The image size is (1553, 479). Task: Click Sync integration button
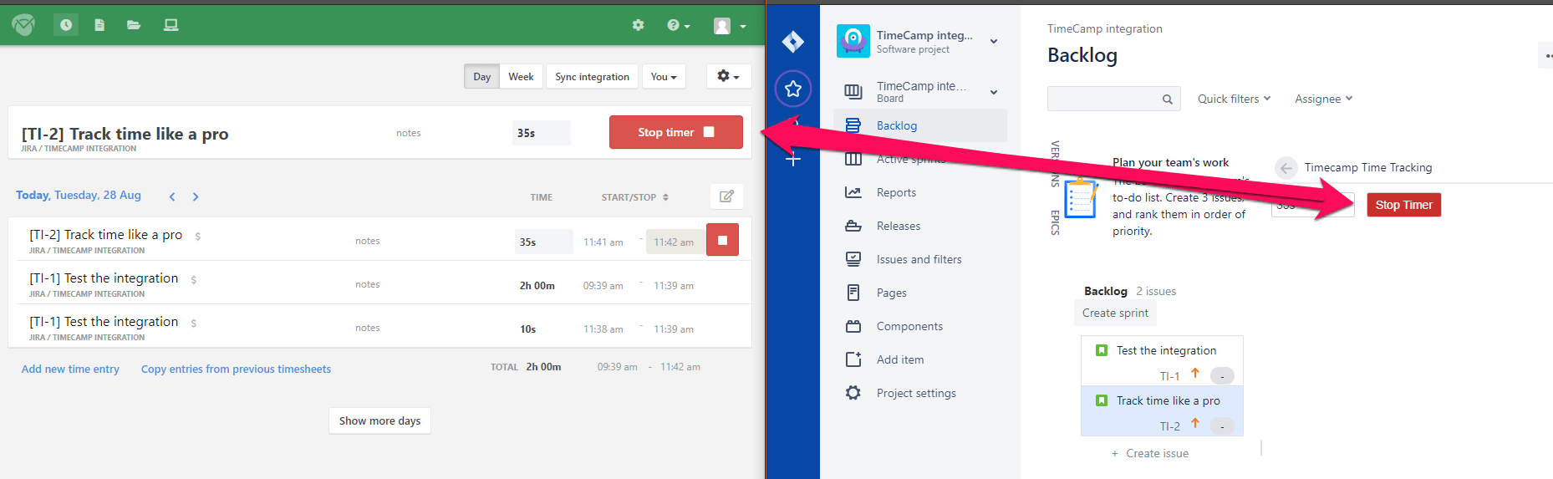tap(593, 76)
